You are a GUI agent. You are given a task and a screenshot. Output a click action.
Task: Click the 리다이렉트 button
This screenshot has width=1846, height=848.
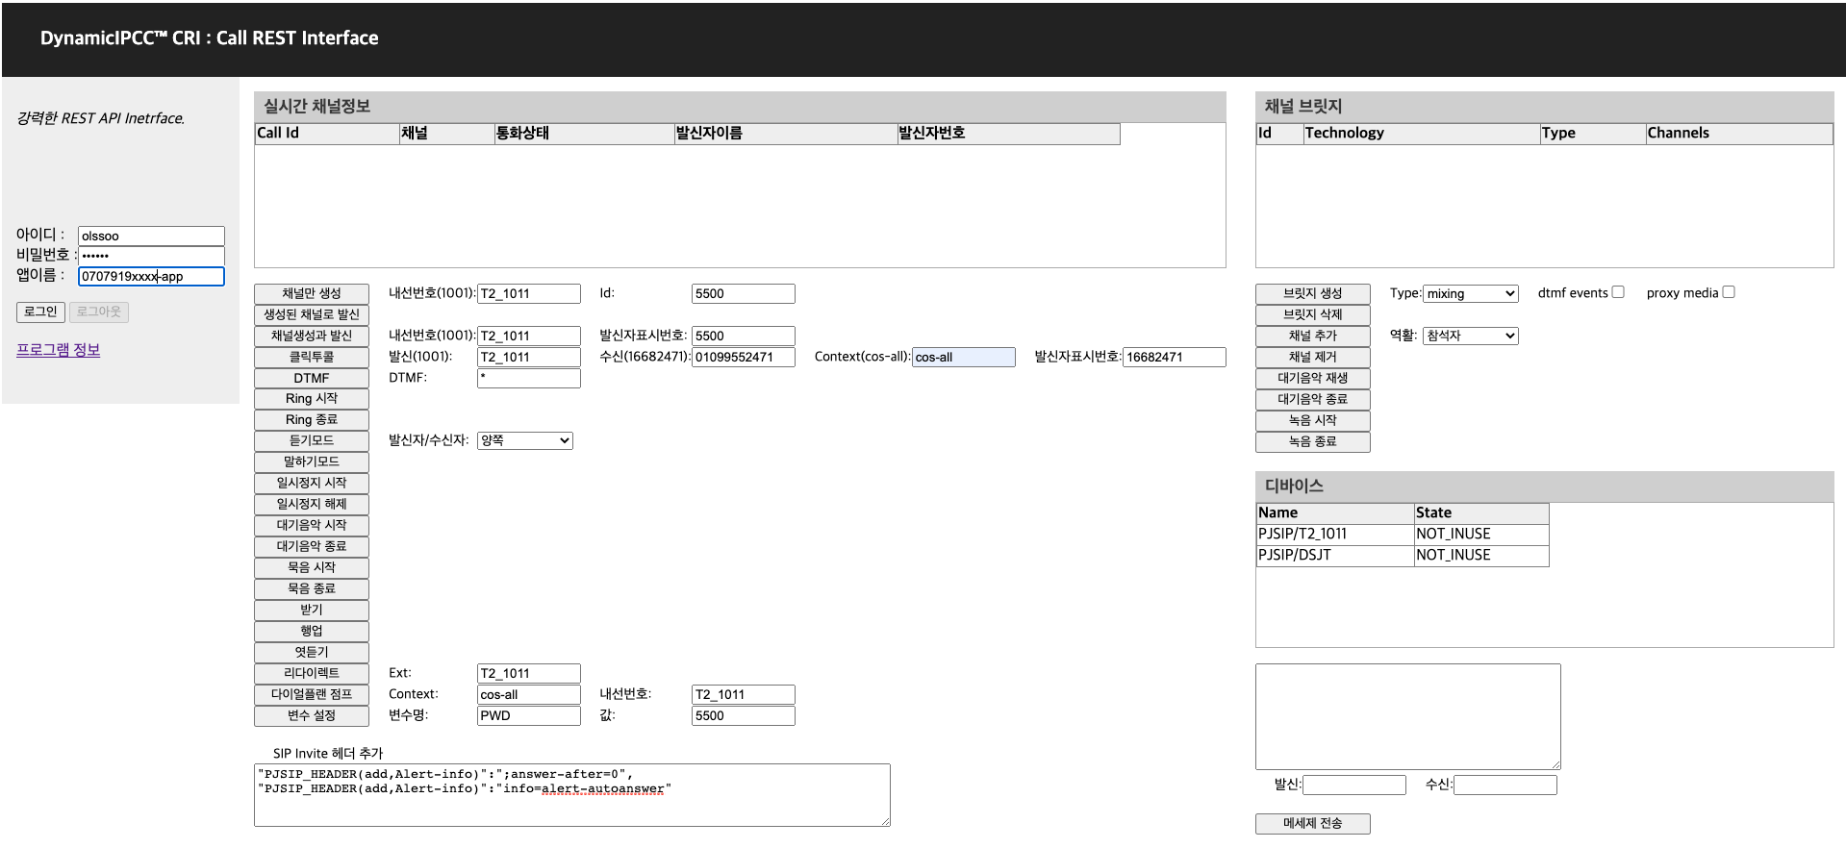point(312,673)
